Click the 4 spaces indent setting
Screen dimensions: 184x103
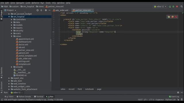[x=160, y=100]
